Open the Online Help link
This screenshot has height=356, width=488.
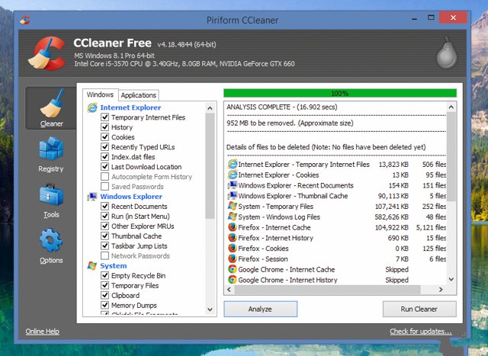(x=43, y=332)
